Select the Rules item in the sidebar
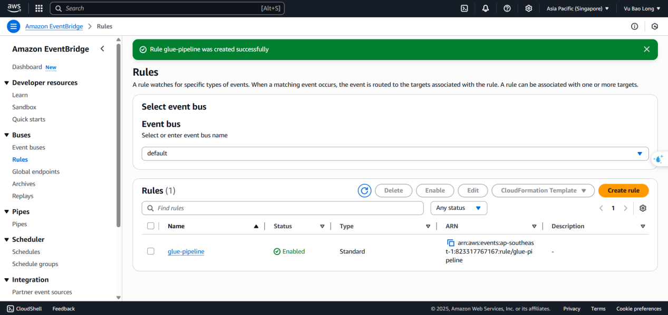Viewport: 668px width, 315px height. (x=20, y=159)
